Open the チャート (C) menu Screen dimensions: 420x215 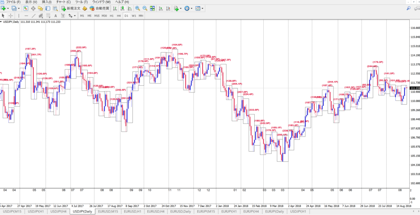63,2
